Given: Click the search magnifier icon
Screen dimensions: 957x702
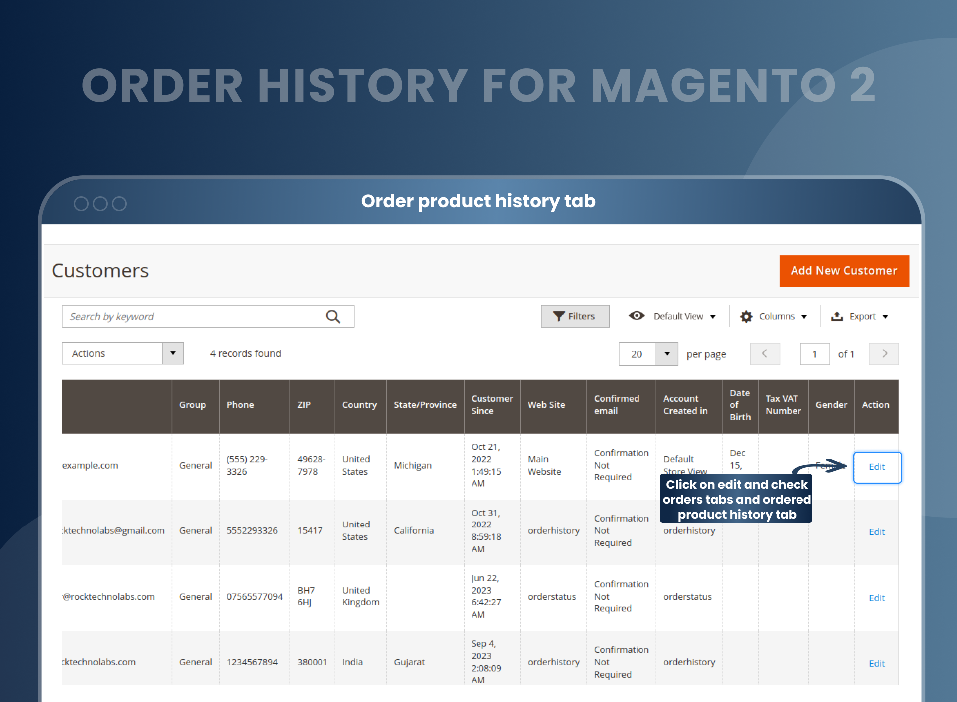Looking at the screenshot, I should (x=333, y=317).
